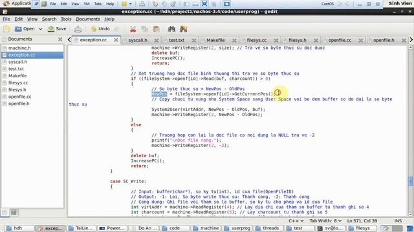Switch to the filesys.h tab

tap(298, 40)
